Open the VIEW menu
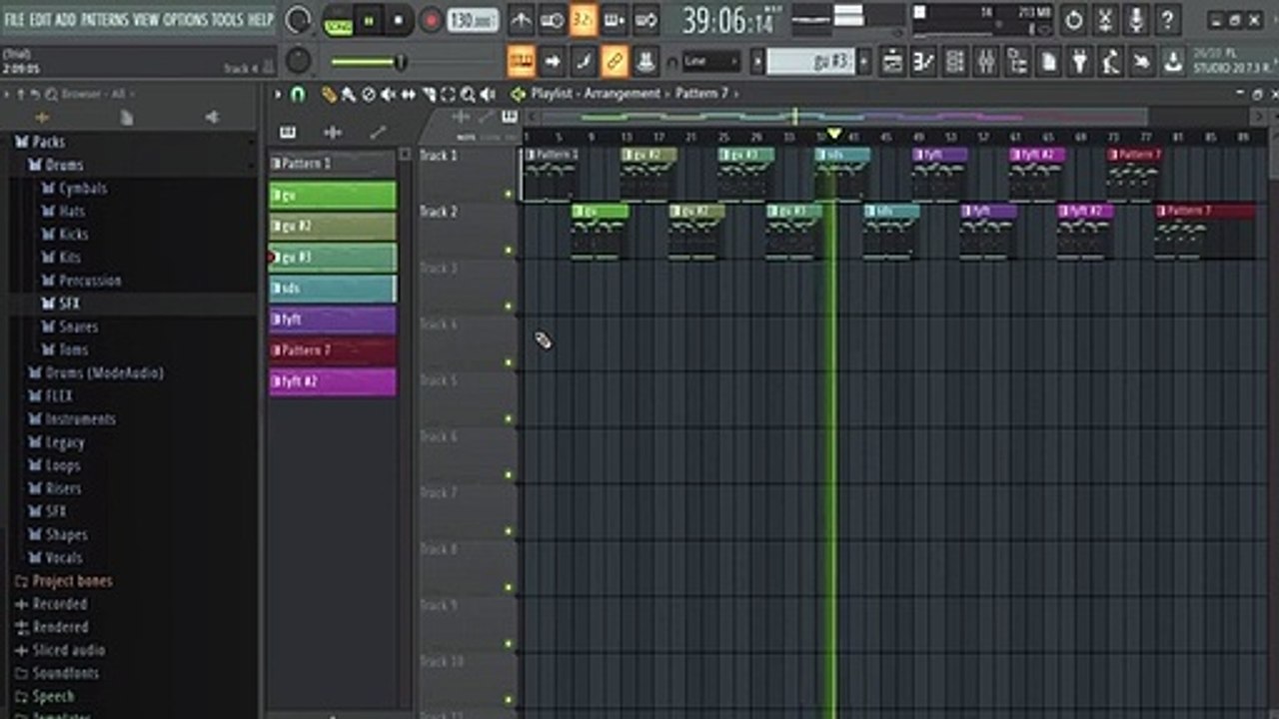Image resolution: width=1279 pixels, height=719 pixels. 146,20
